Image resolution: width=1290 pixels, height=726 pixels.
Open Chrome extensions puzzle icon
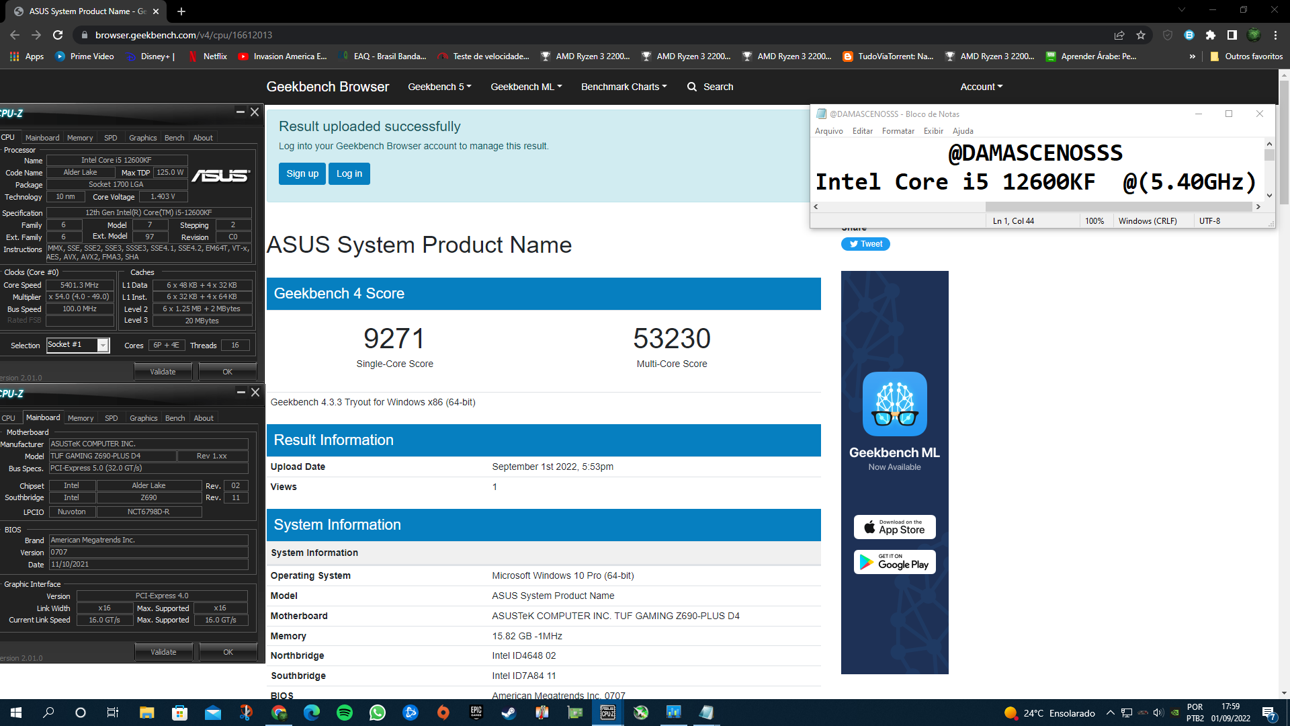1211,35
